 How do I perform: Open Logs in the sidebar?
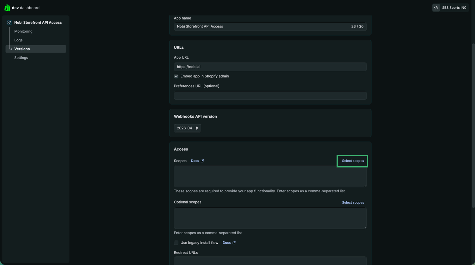pos(18,40)
